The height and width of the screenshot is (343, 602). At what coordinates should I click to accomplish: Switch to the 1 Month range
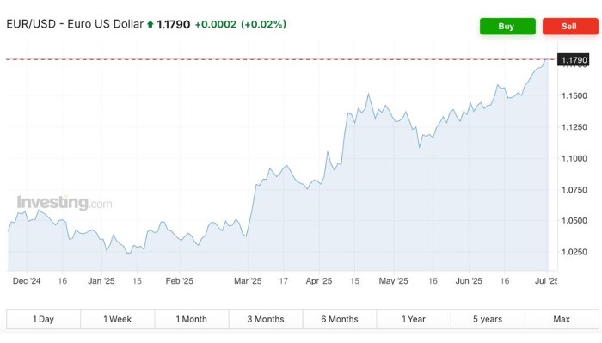pos(192,319)
